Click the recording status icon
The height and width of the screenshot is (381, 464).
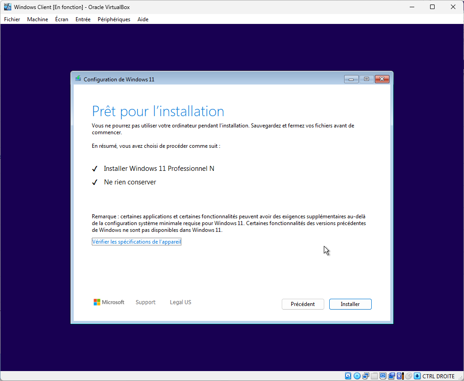[x=392, y=376]
